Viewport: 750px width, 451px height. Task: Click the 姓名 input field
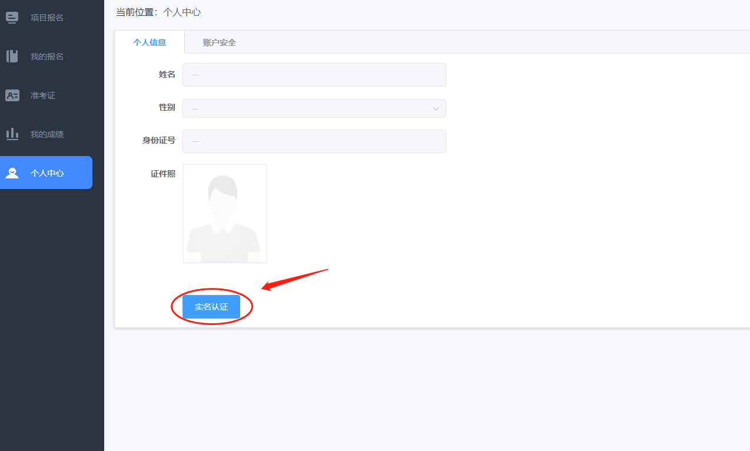tap(314, 75)
